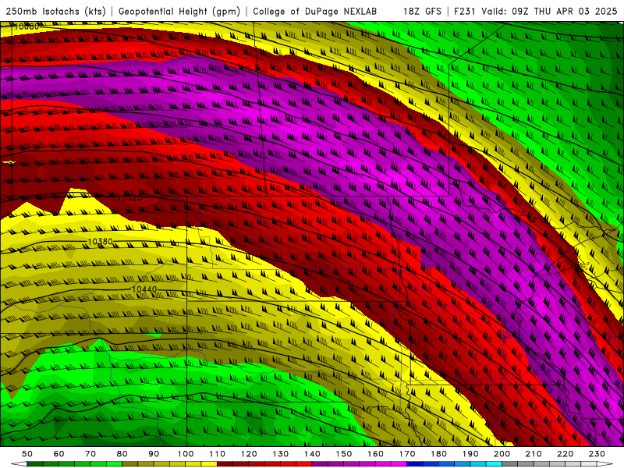This screenshot has height=468, width=624.
Task: Click the 10320 height contour label
Action: tap(129, 197)
